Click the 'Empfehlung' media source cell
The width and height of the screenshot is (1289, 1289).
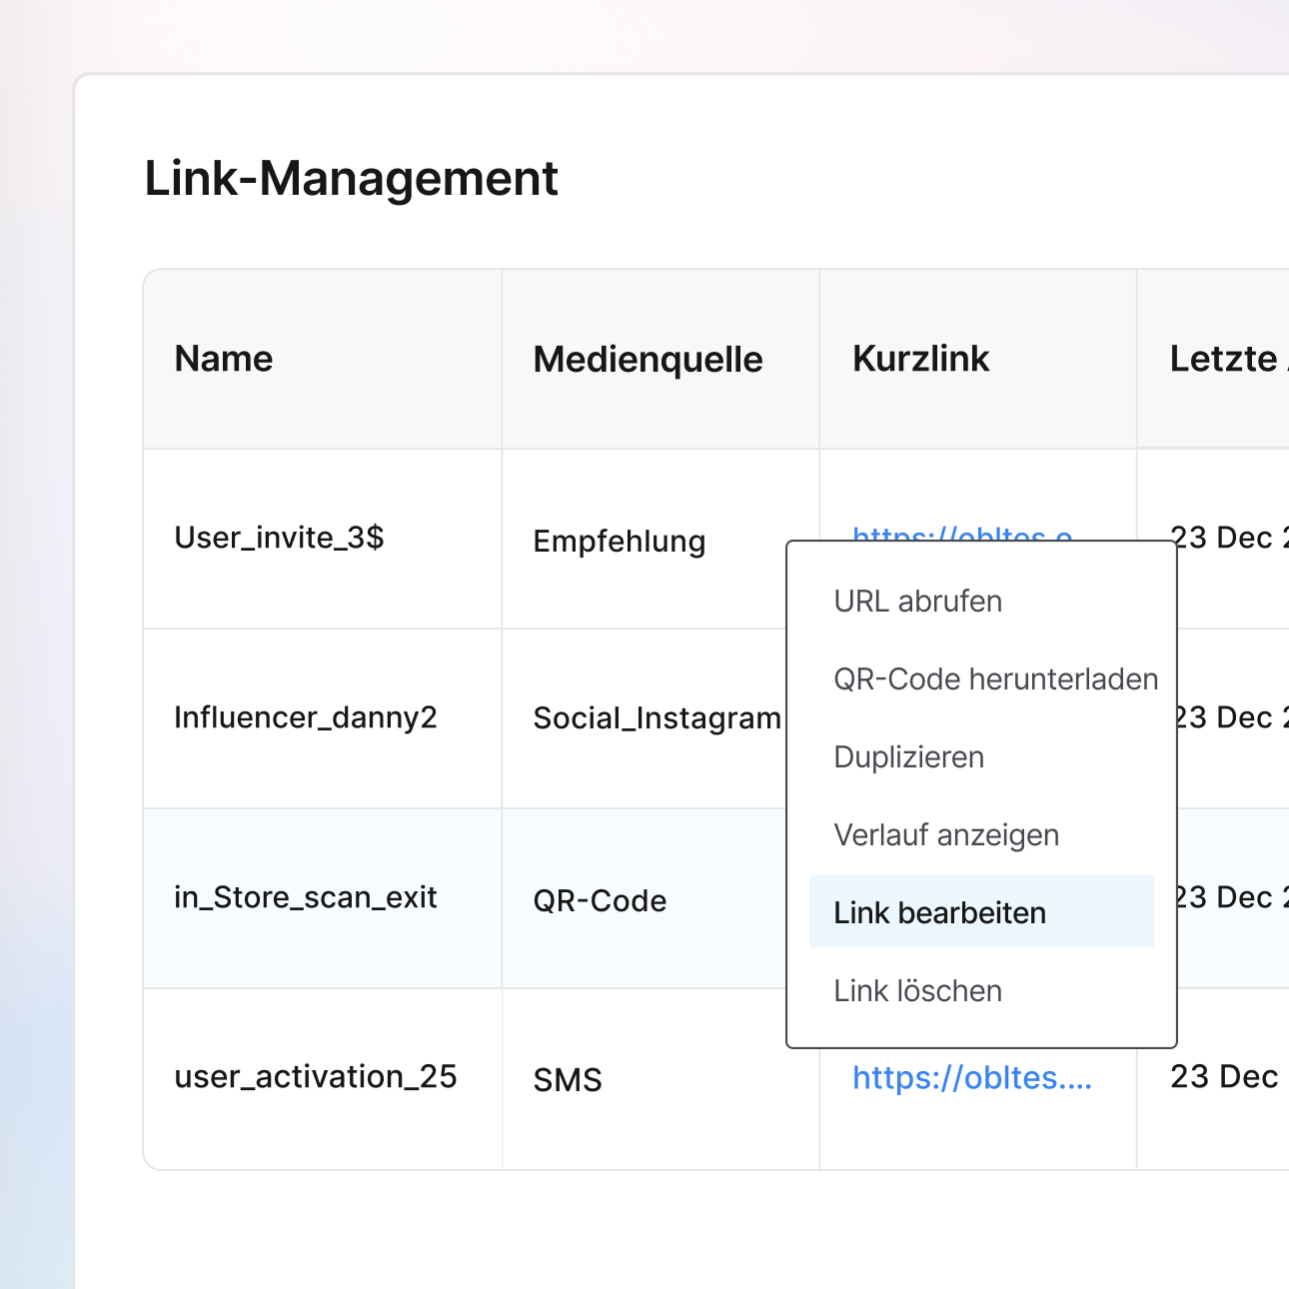pyautogui.click(x=619, y=541)
